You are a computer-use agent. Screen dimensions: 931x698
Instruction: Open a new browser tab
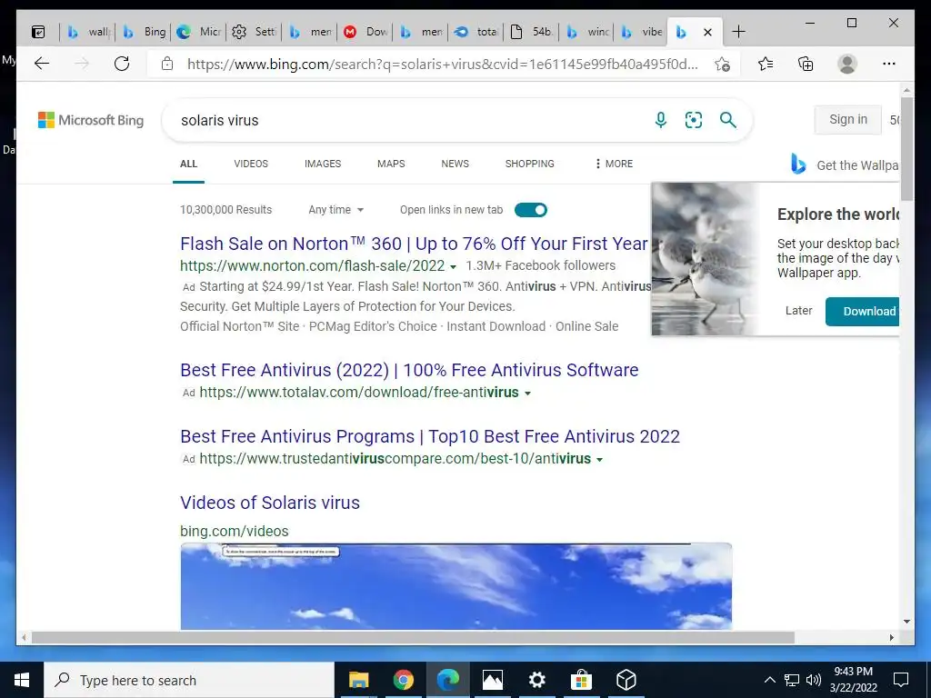click(x=738, y=32)
